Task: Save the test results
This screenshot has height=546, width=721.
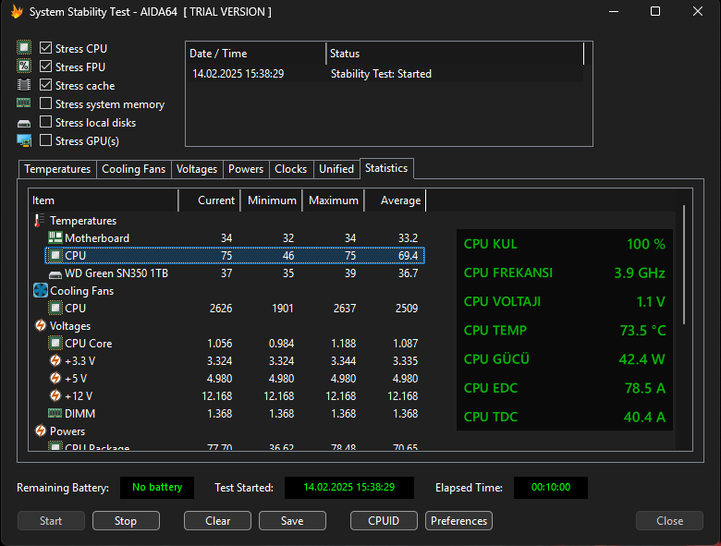Action: click(292, 521)
